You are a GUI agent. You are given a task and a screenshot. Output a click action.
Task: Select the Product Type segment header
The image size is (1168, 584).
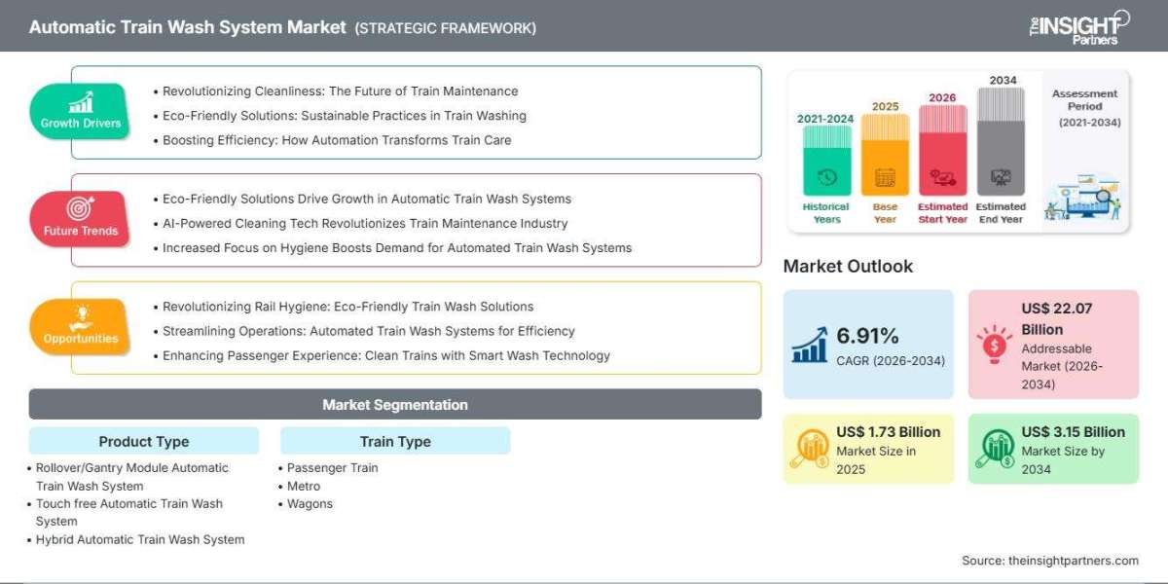click(x=144, y=441)
